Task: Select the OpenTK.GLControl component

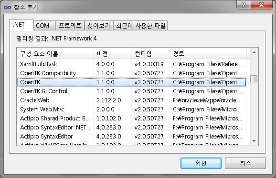Action: coord(131,91)
